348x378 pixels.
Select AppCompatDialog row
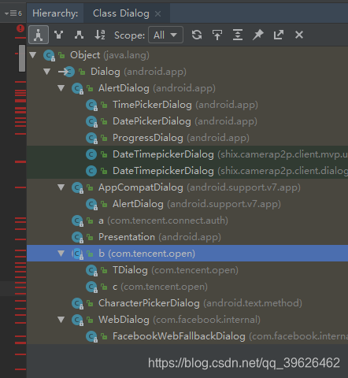(187, 187)
